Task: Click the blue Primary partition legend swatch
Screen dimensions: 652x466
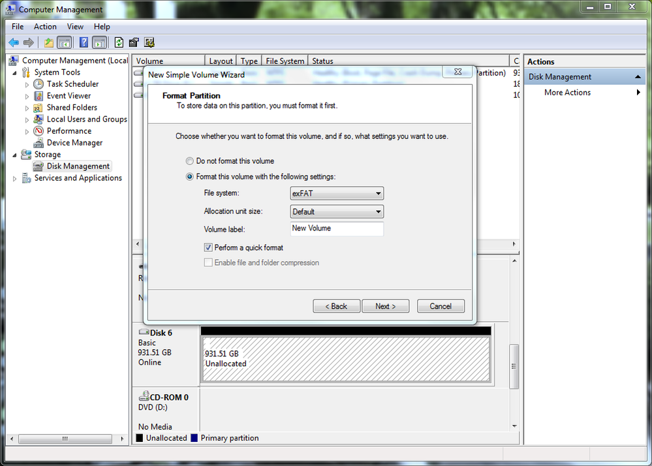Action: coord(194,438)
